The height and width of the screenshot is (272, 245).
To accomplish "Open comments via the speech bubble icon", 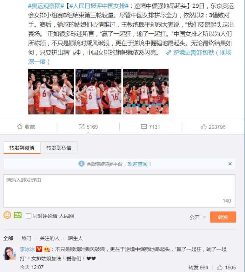I will pyautogui.click(x=144, y=127).
